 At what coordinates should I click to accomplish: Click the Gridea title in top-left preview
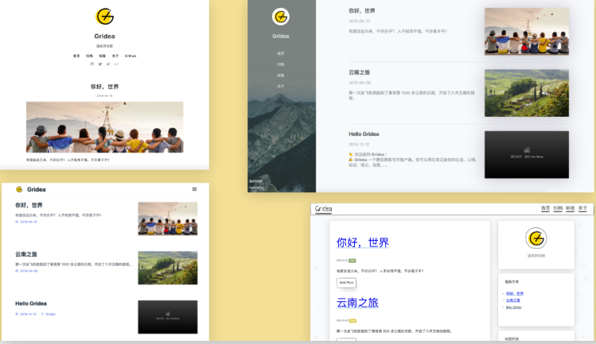[x=104, y=37]
